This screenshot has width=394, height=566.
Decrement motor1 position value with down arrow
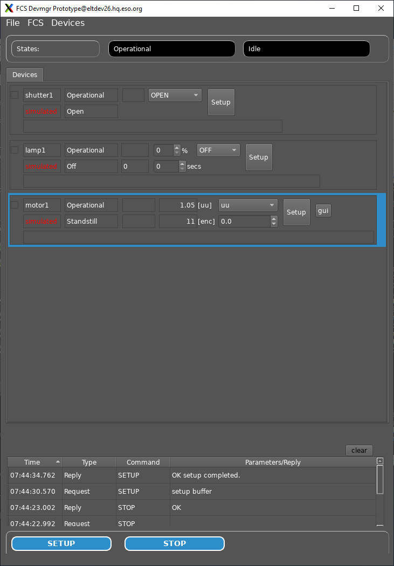[274, 224]
